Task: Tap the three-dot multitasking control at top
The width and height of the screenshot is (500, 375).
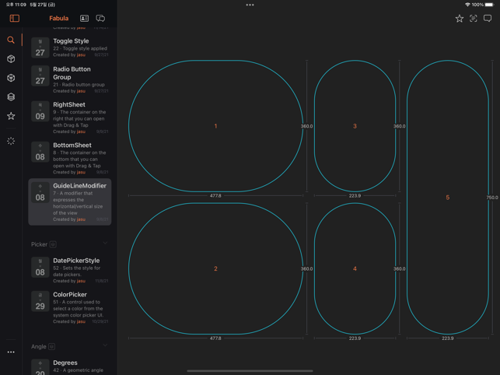Action: click(250, 5)
